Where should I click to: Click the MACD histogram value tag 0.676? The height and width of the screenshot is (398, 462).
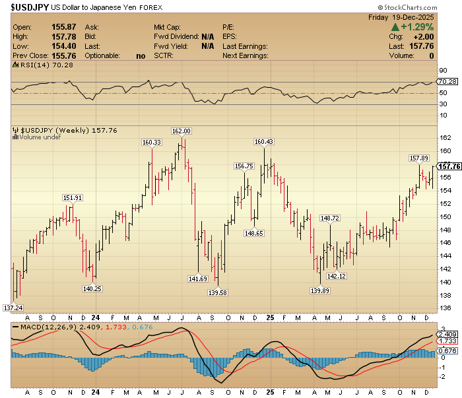click(447, 350)
